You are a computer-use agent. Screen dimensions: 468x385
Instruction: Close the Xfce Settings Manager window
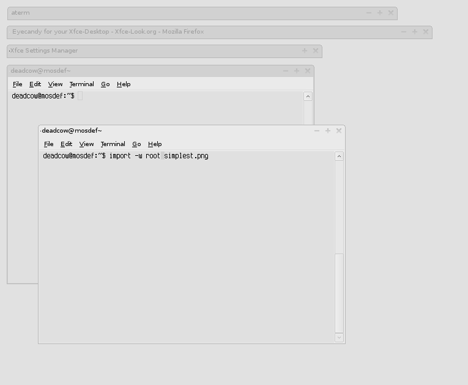[316, 51]
